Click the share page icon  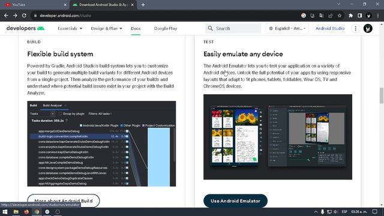(x=331, y=16)
